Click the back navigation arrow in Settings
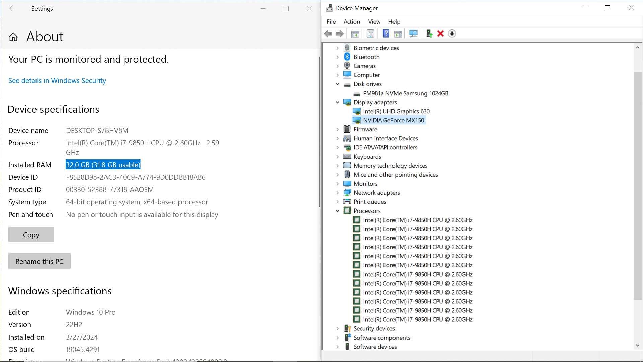Screen dimensions: 643x362 click(x=12, y=8)
